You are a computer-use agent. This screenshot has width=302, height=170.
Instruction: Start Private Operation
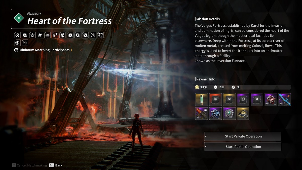click(243, 136)
